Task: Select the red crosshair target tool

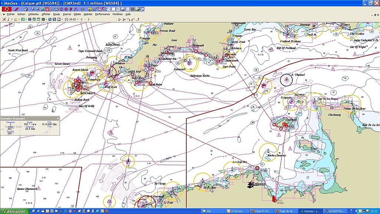Action: pyautogui.click(x=66, y=9)
